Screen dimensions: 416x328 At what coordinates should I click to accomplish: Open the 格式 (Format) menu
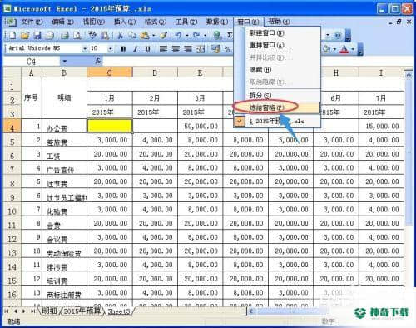pos(156,22)
